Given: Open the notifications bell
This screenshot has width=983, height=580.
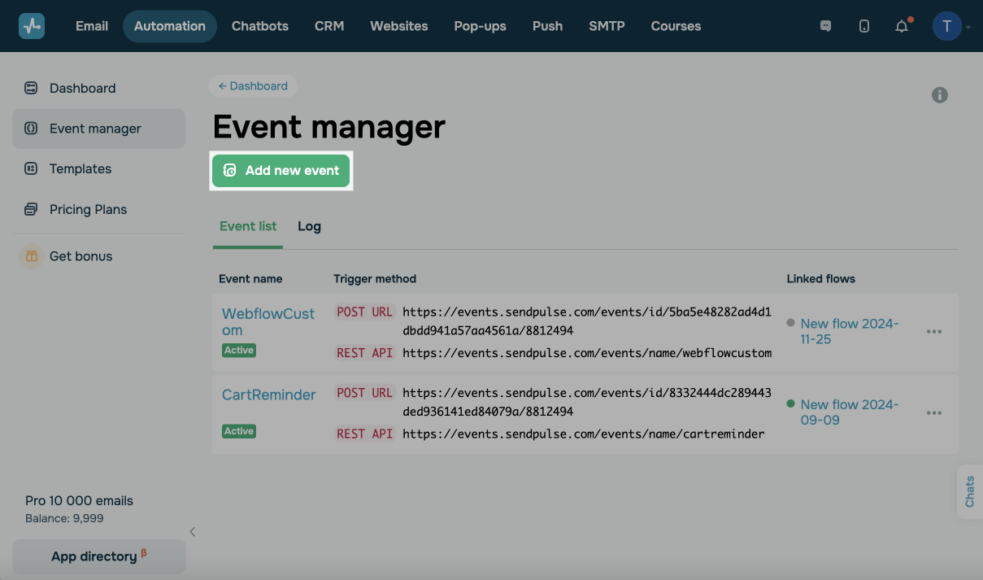Looking at the screenshot, I should point(902,26).
